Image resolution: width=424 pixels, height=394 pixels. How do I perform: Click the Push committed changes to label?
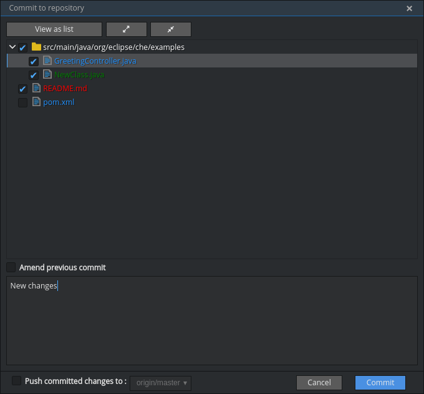(x=75, y=381)
